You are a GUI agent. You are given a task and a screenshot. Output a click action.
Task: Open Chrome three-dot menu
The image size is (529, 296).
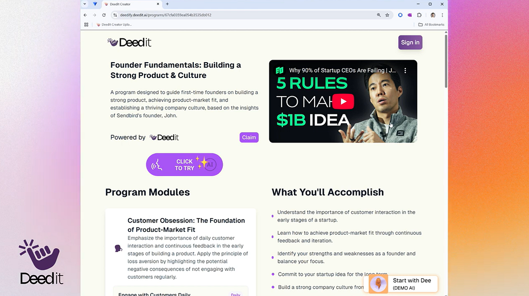442,15
